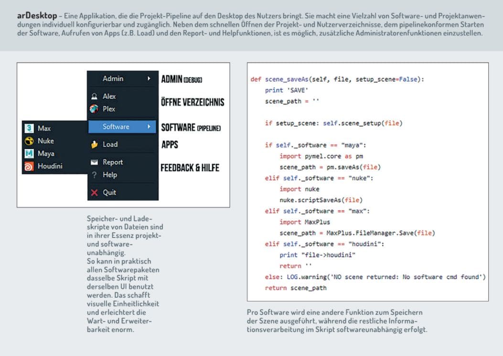The height and width of the screenshot is (356, 503).
Task: Click the Report envelope icon
Action: click(94, 162)
